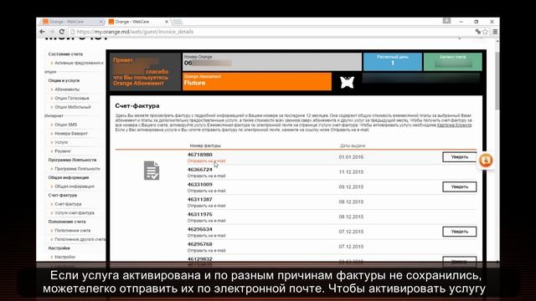Click the white butterfly Fluture icon
The image size is (536, 301).
pos(347,82)
